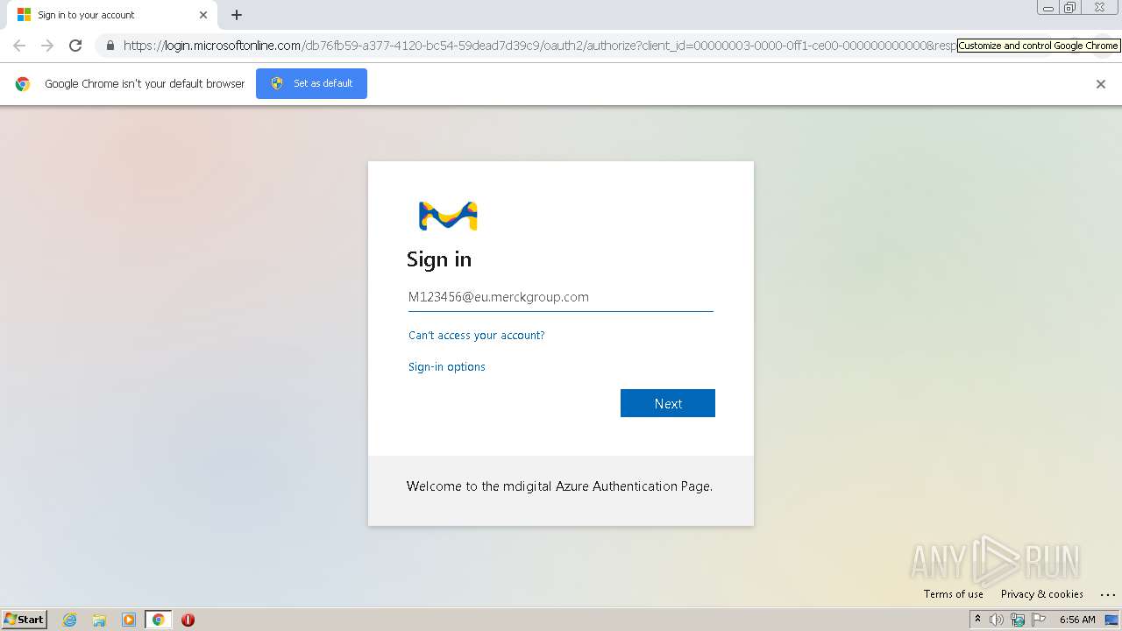Viewport: 1122px width, 631px height.
Task: Click the browser forward arrow
Action: click(x=47, y=46)
